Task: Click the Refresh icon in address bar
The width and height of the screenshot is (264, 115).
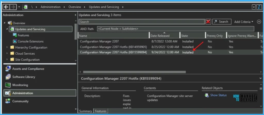Action: tap(259, 7)
